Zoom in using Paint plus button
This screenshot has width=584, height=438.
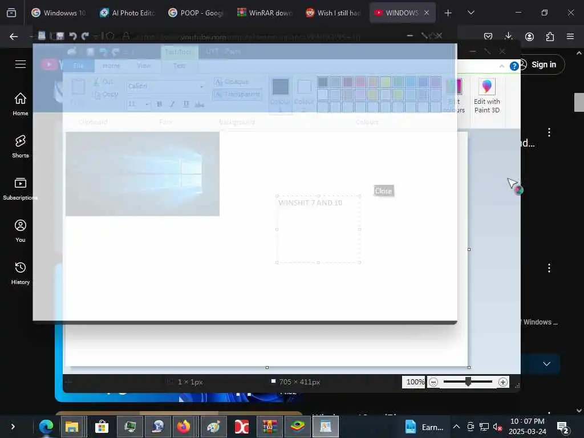[x=503, y=382]
